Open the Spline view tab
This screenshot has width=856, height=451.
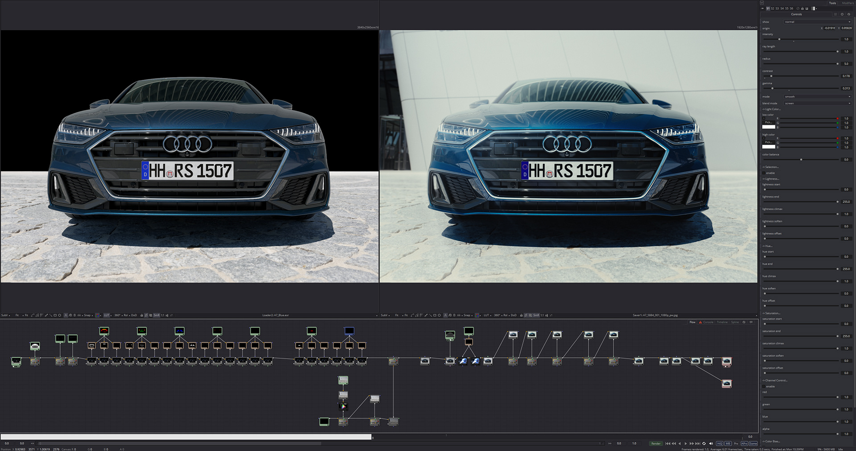pyautogui.click(x=735, y=322)
